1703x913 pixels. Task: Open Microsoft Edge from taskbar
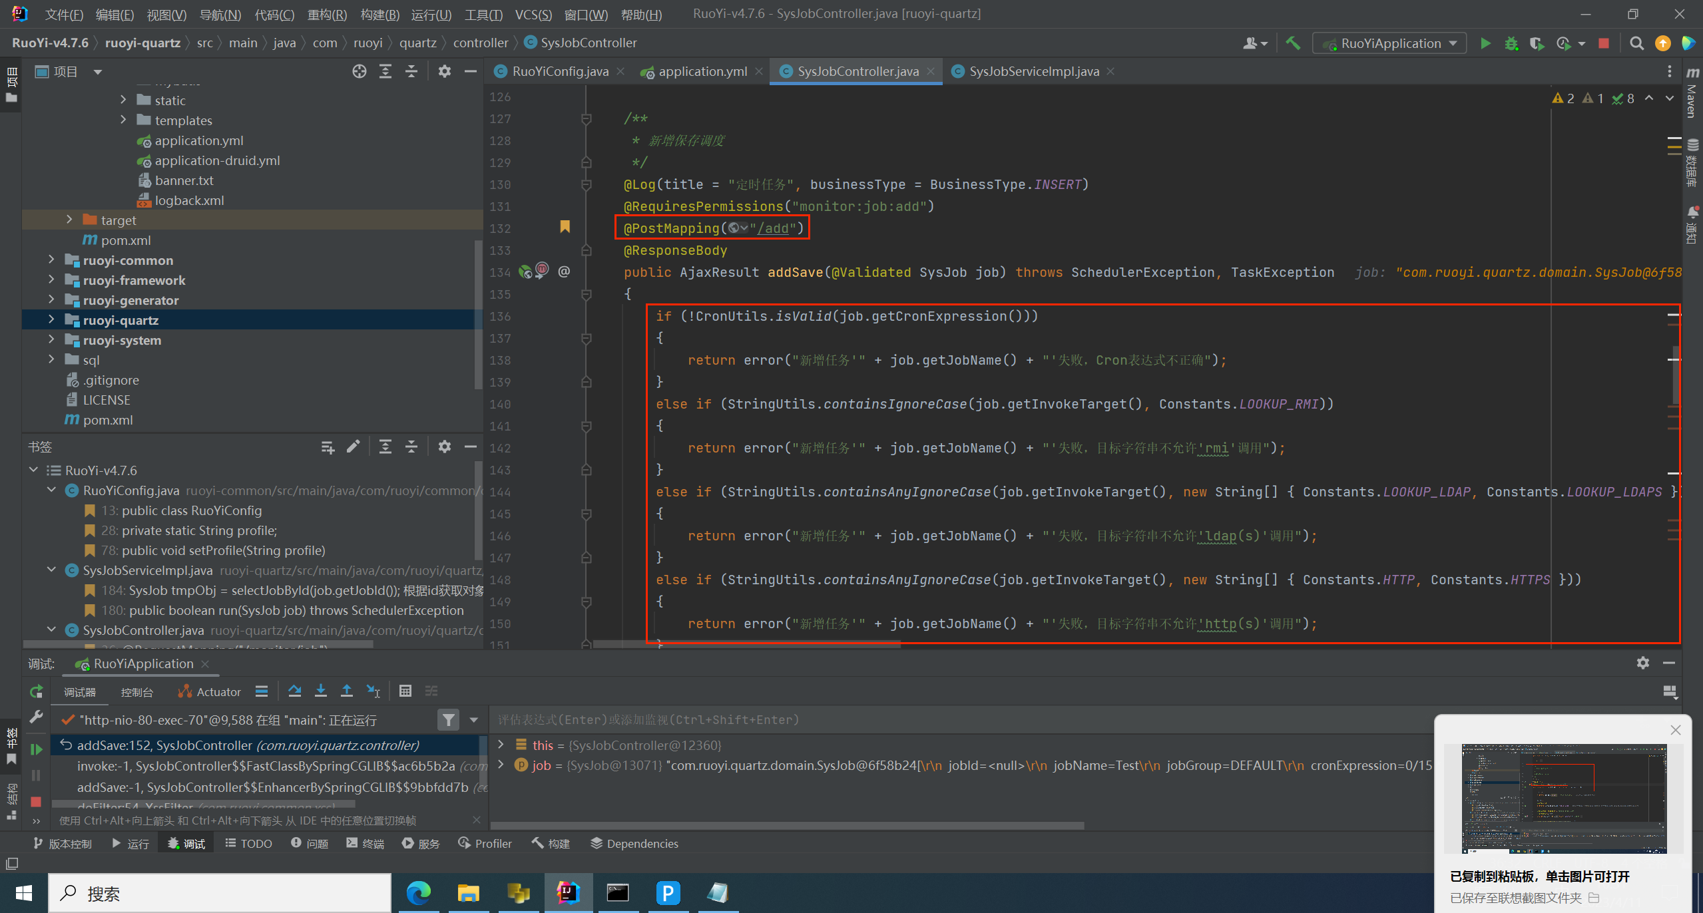click(x=419, y=893)
